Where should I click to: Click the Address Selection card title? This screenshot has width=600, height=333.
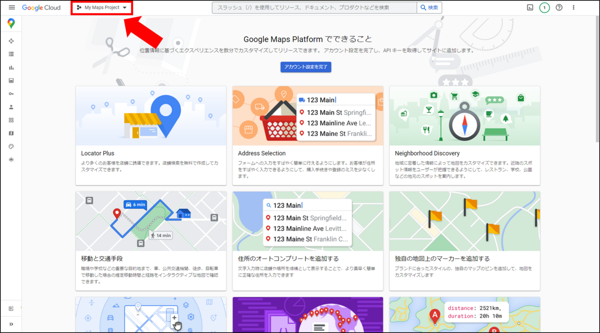(x=262, y=153)
